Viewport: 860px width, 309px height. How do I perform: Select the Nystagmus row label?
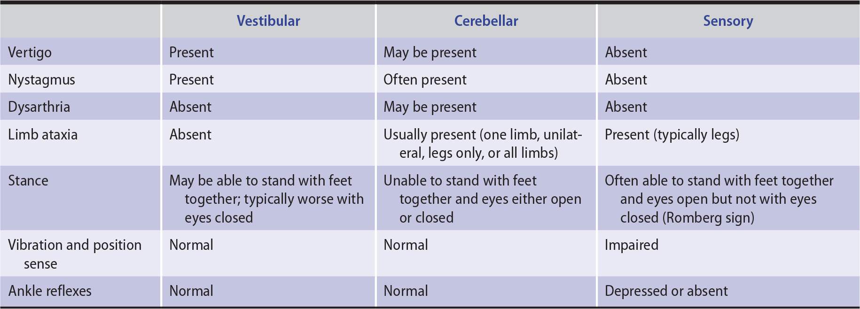tap(41, 80)
